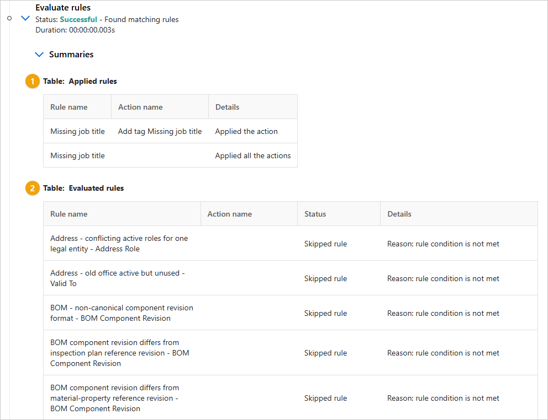Select Missing job title cell beside Applied all actions
Viewport: 548px width, 420px height.
[x=77, y=155]
